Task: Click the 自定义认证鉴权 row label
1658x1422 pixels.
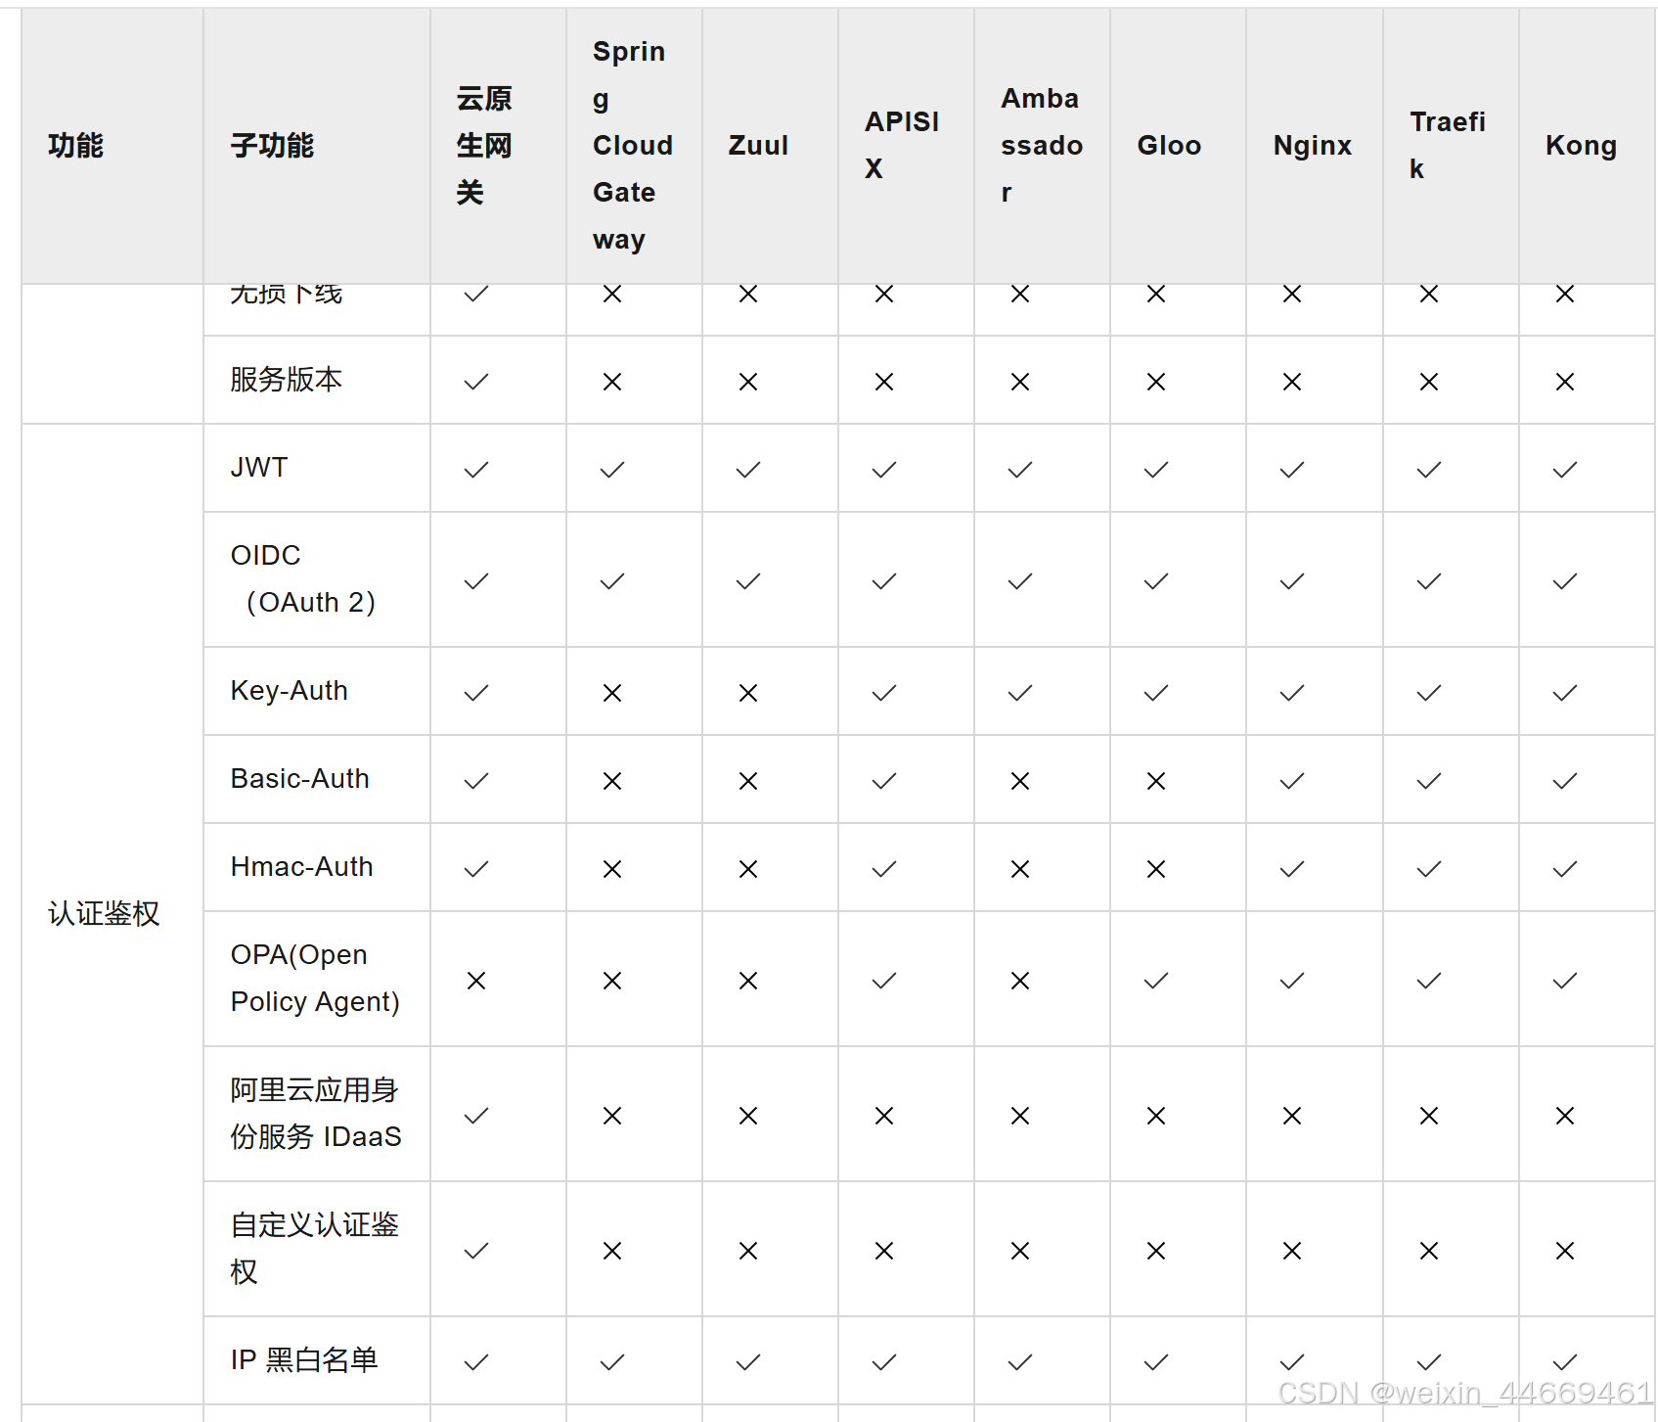Action: pos(315,1249)
